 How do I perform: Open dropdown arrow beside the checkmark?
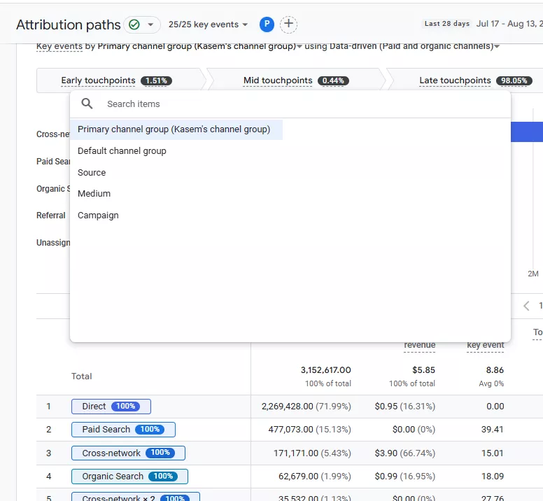[150, 24]
